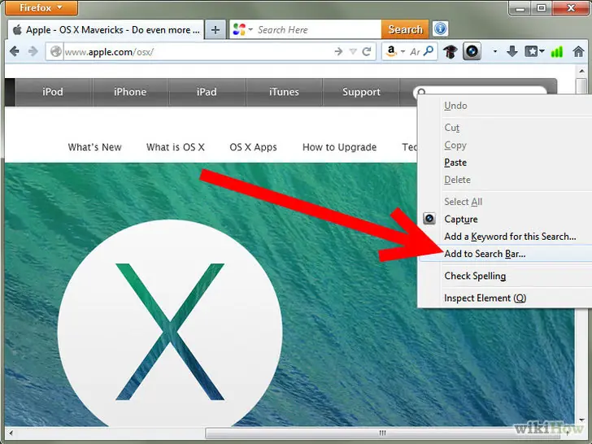The width and height of the screenshot is (592, 444).
Task: Click the Search Here input field
Action: 318,29
